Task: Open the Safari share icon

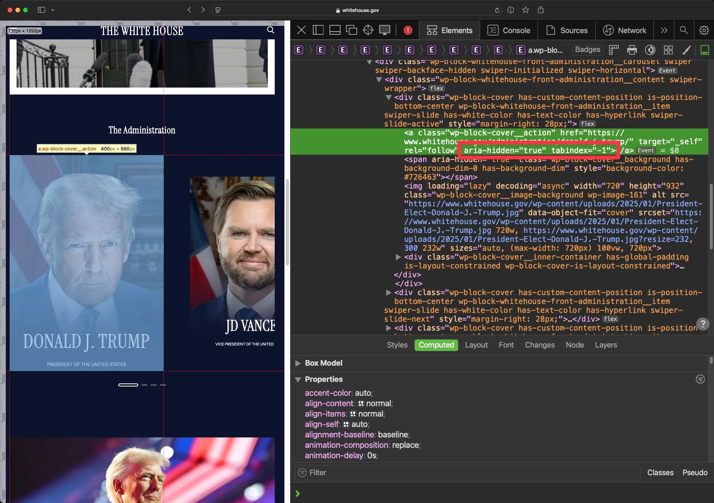Action: [x=541, y=10]
